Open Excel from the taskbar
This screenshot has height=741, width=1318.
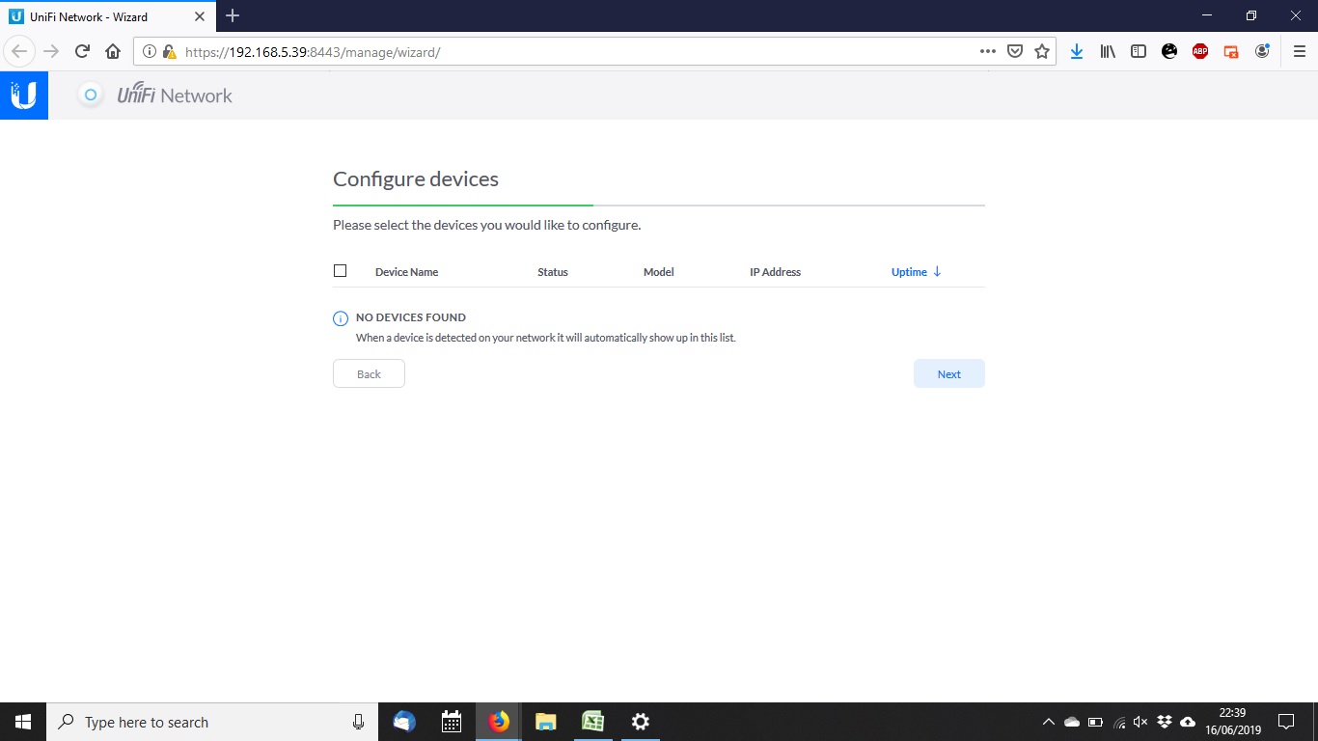pyautogui.click(x=592, y=722)
